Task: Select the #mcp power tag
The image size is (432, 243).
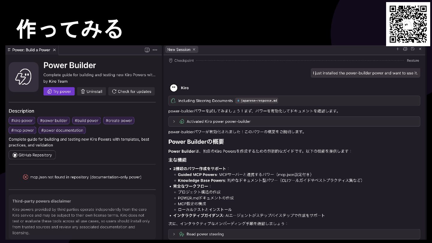Action: coord(22,130)
